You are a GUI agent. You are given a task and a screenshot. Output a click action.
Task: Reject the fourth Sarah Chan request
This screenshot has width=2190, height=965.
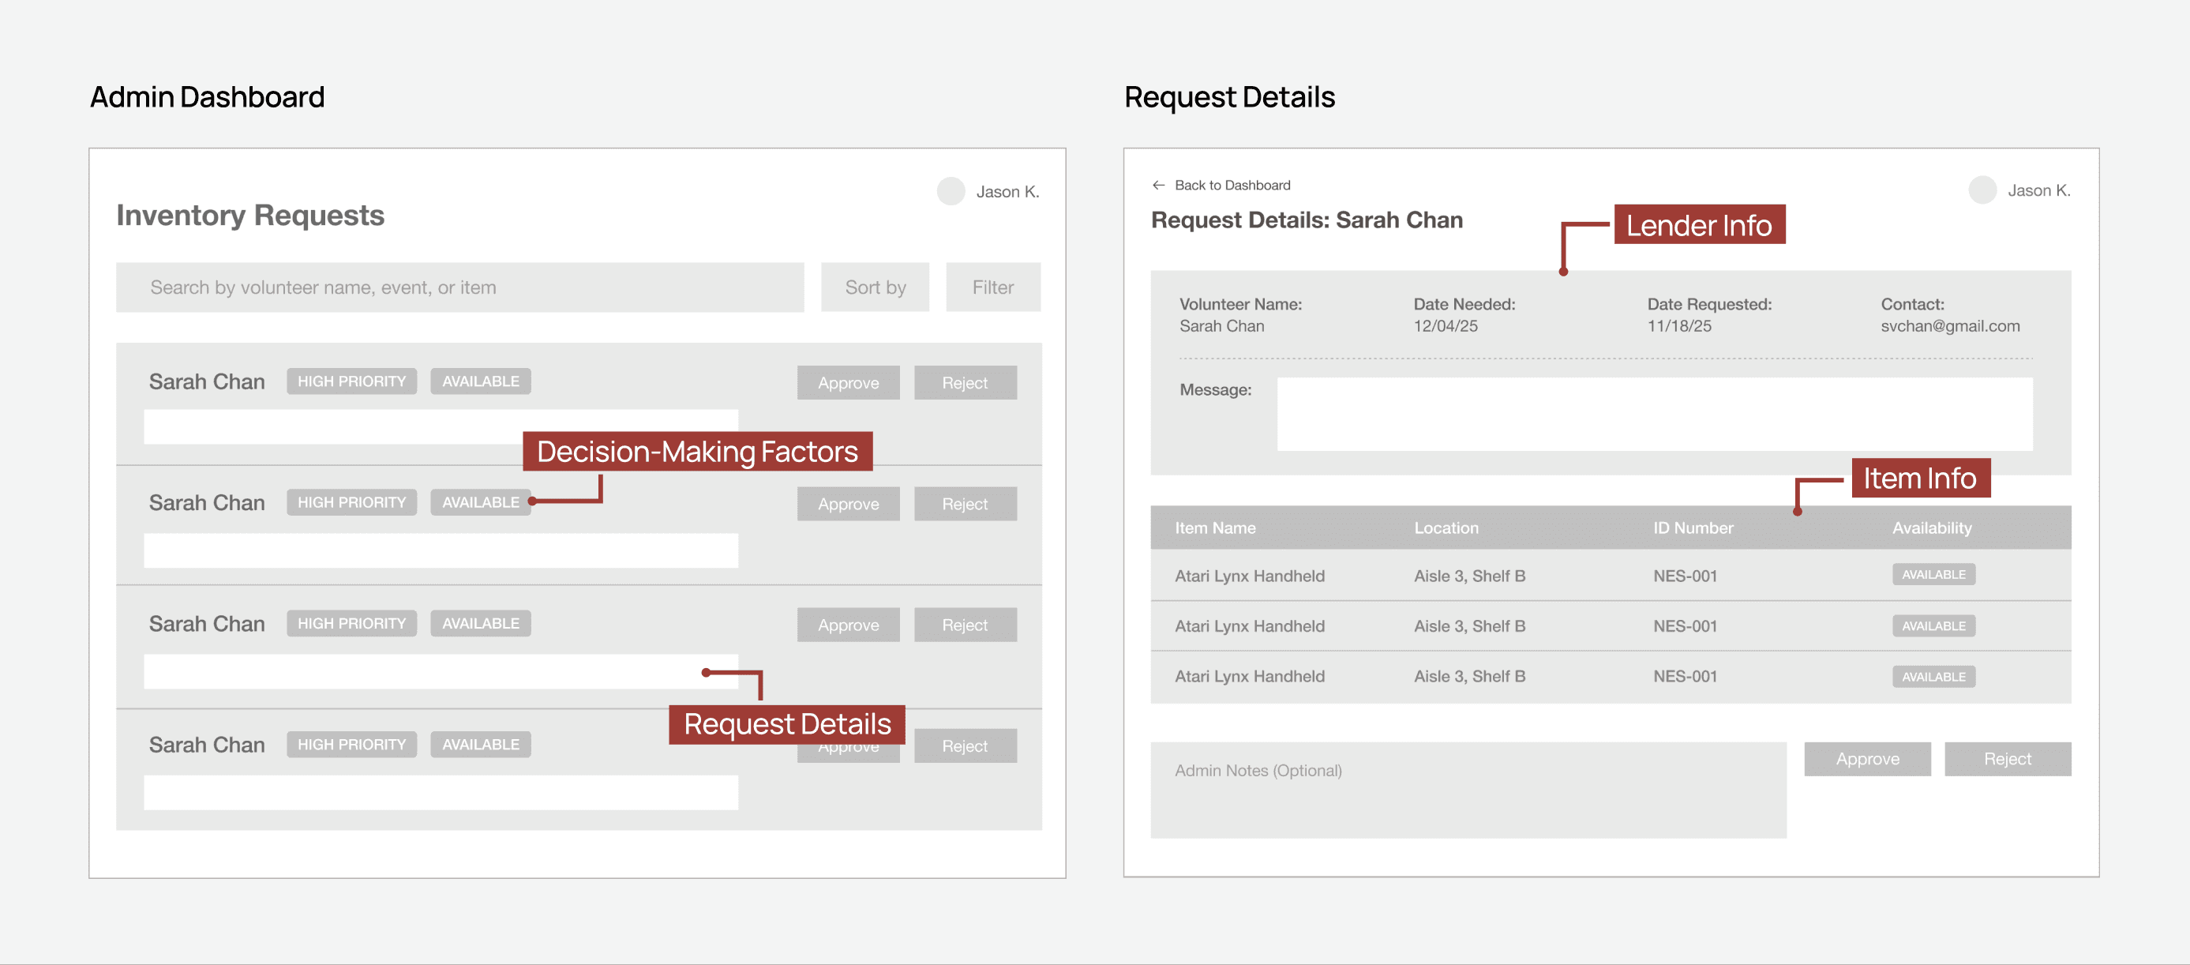[964, 745]
